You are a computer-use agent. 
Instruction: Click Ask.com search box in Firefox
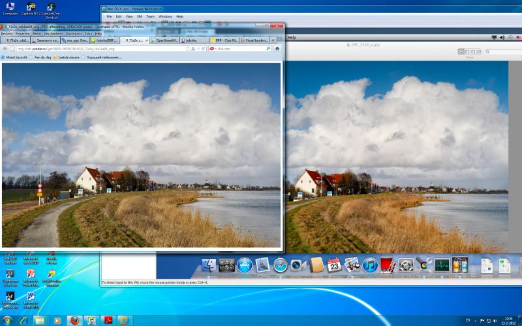(241, 48)
